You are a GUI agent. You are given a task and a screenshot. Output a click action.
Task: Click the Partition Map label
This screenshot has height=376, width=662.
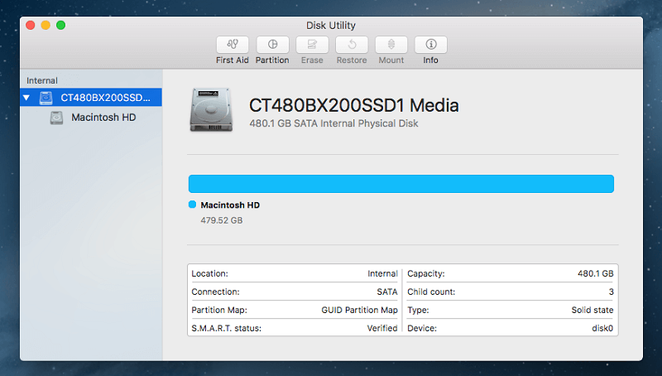(219, 310)
